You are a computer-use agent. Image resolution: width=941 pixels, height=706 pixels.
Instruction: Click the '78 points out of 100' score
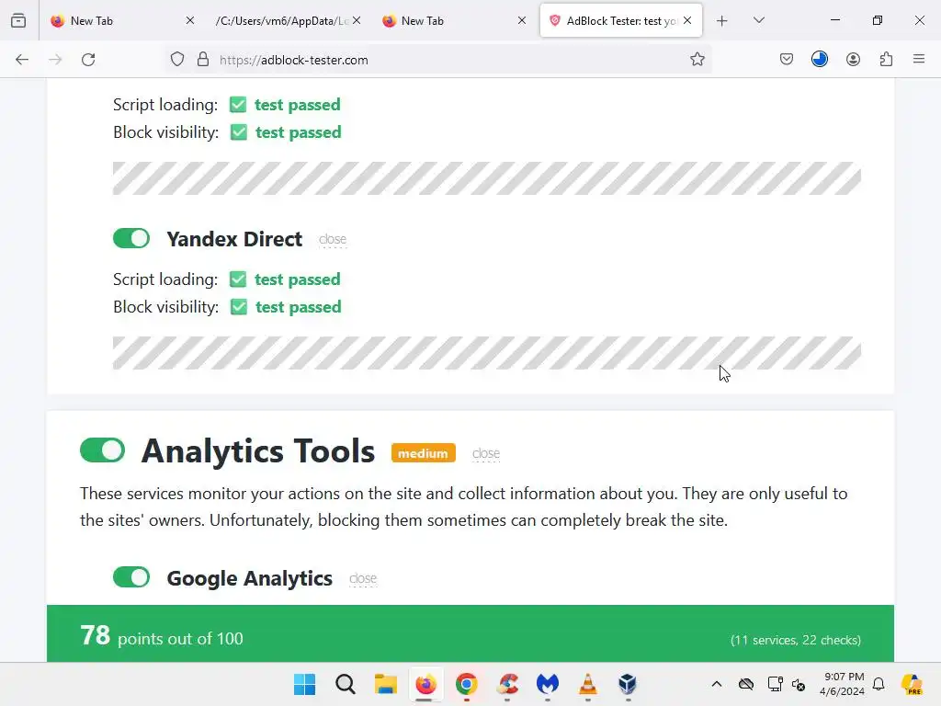(162, 636)
